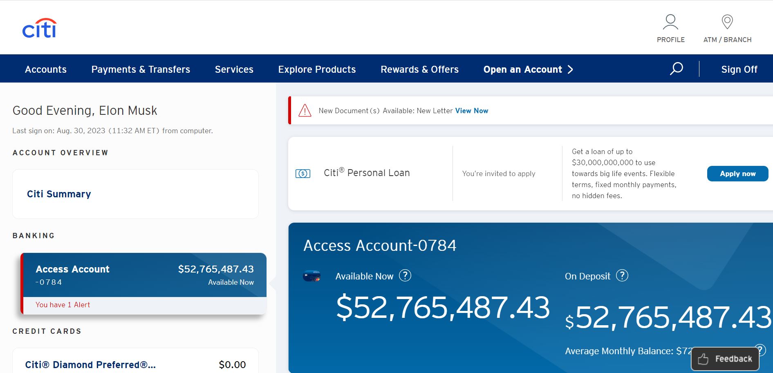This screenshot has width=773, height=373.
Task: Expand the Open an Account chevron arrow
Action: (571, 69)
